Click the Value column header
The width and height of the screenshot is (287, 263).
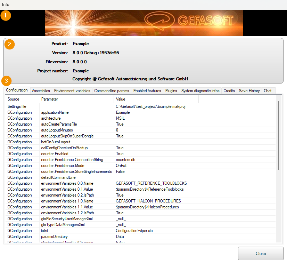pos(156,99)
